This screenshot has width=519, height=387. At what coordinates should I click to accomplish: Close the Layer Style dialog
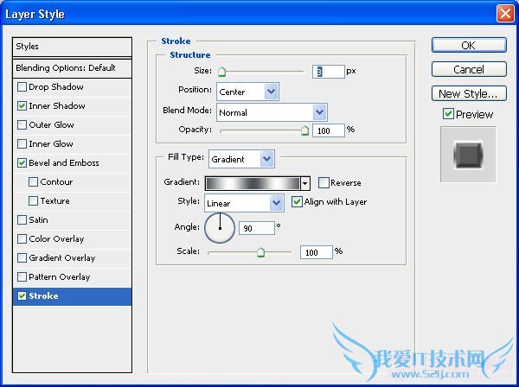point(504,14)
